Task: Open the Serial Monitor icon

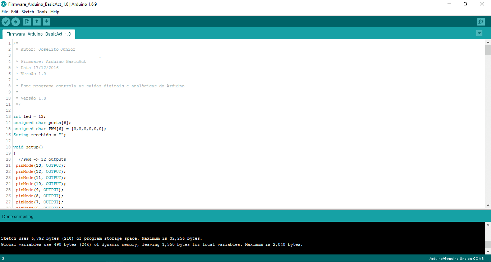Action: tap(481, 22)
